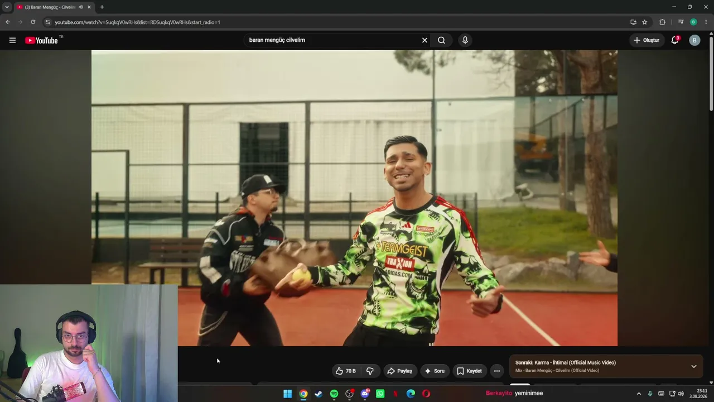714x402 pixels.
Task: Open Discord from the taskbar
Action: point(365,394)
